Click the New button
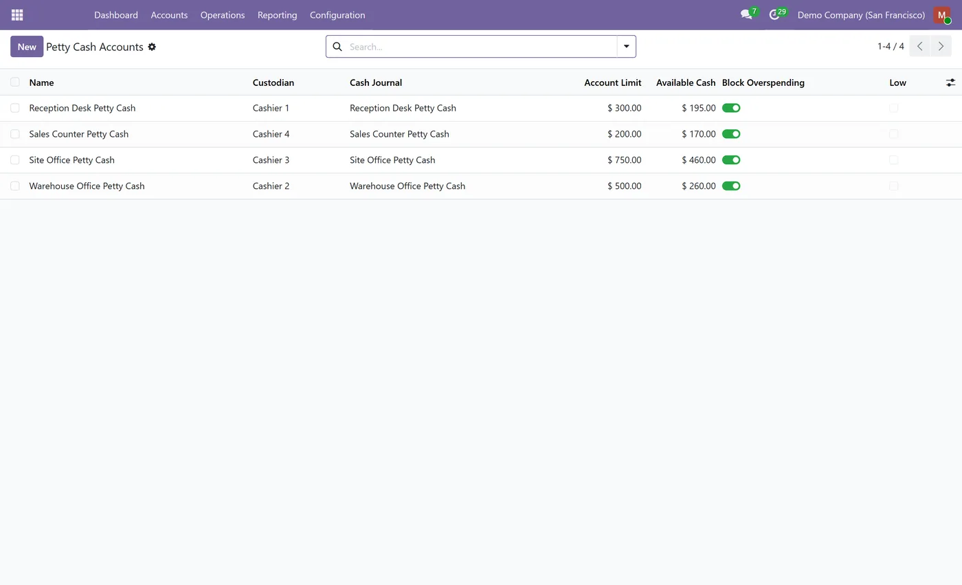 pos(27,47)
